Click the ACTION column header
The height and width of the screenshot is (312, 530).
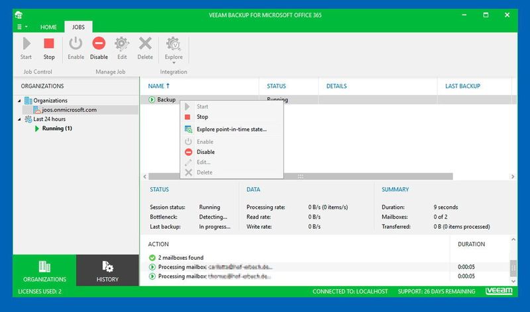point(158,244)
